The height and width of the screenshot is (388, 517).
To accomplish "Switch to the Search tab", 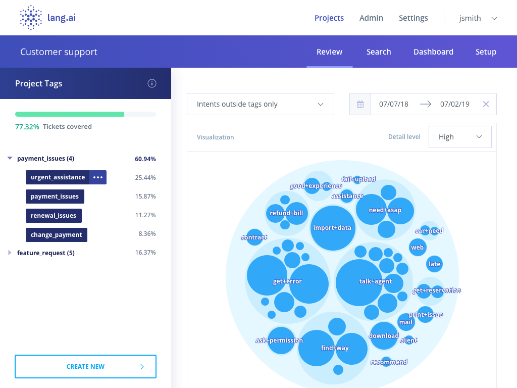I will [379, 52].
